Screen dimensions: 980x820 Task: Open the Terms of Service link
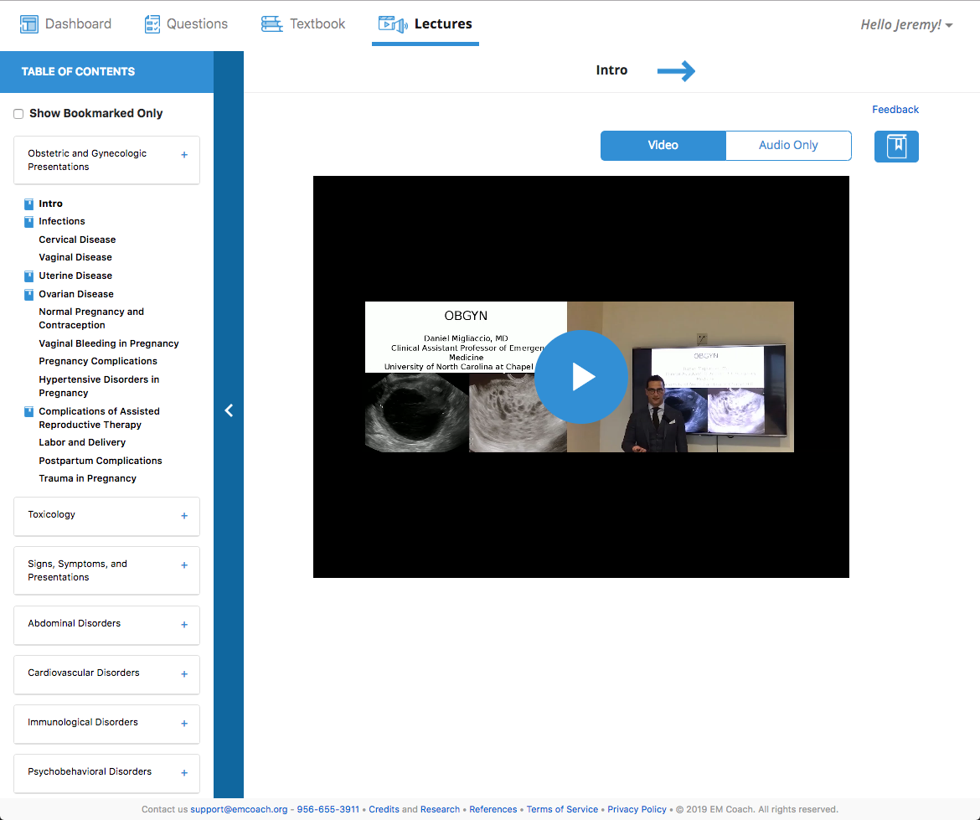pyautogui.click(x=562, y=809)
